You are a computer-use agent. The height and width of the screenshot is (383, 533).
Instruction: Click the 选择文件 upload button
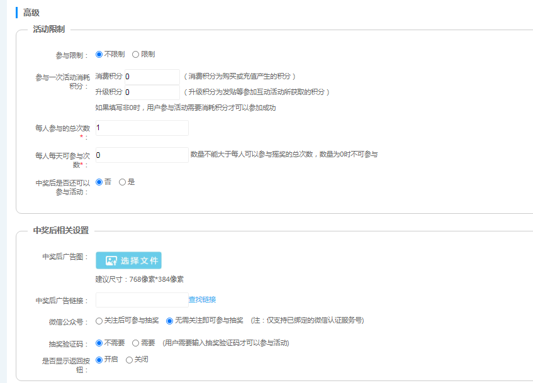[128, 260]
